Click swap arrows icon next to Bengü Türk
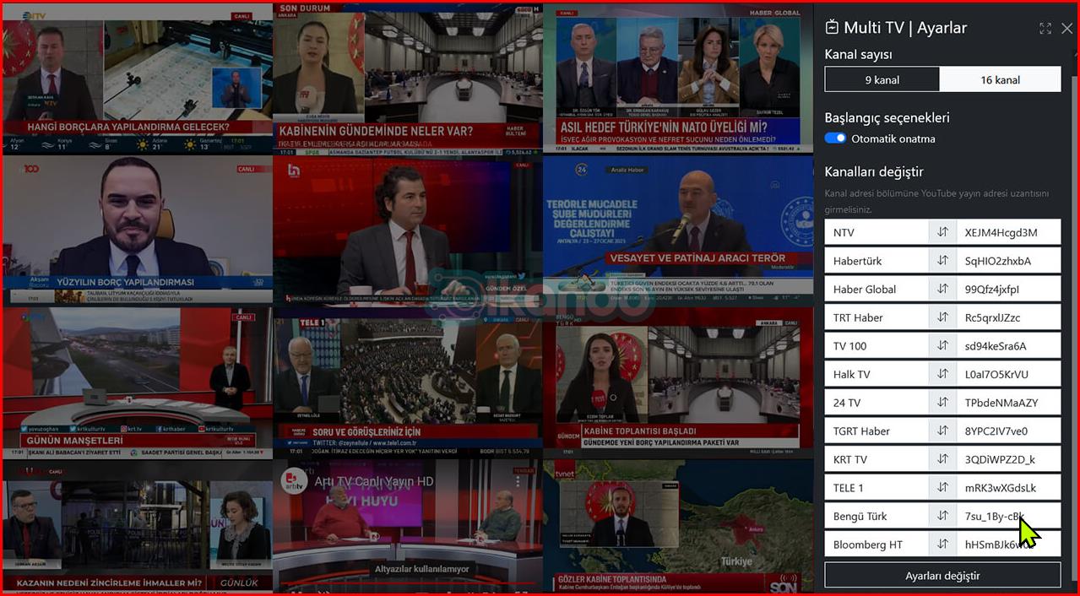1080x596 pixels. pos(942,516)
